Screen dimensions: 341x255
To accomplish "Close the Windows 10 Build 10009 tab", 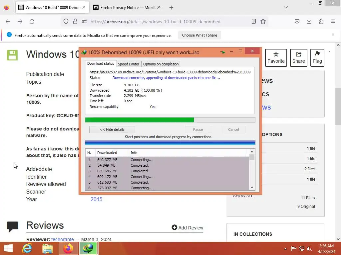I will (x=84, y=7).
